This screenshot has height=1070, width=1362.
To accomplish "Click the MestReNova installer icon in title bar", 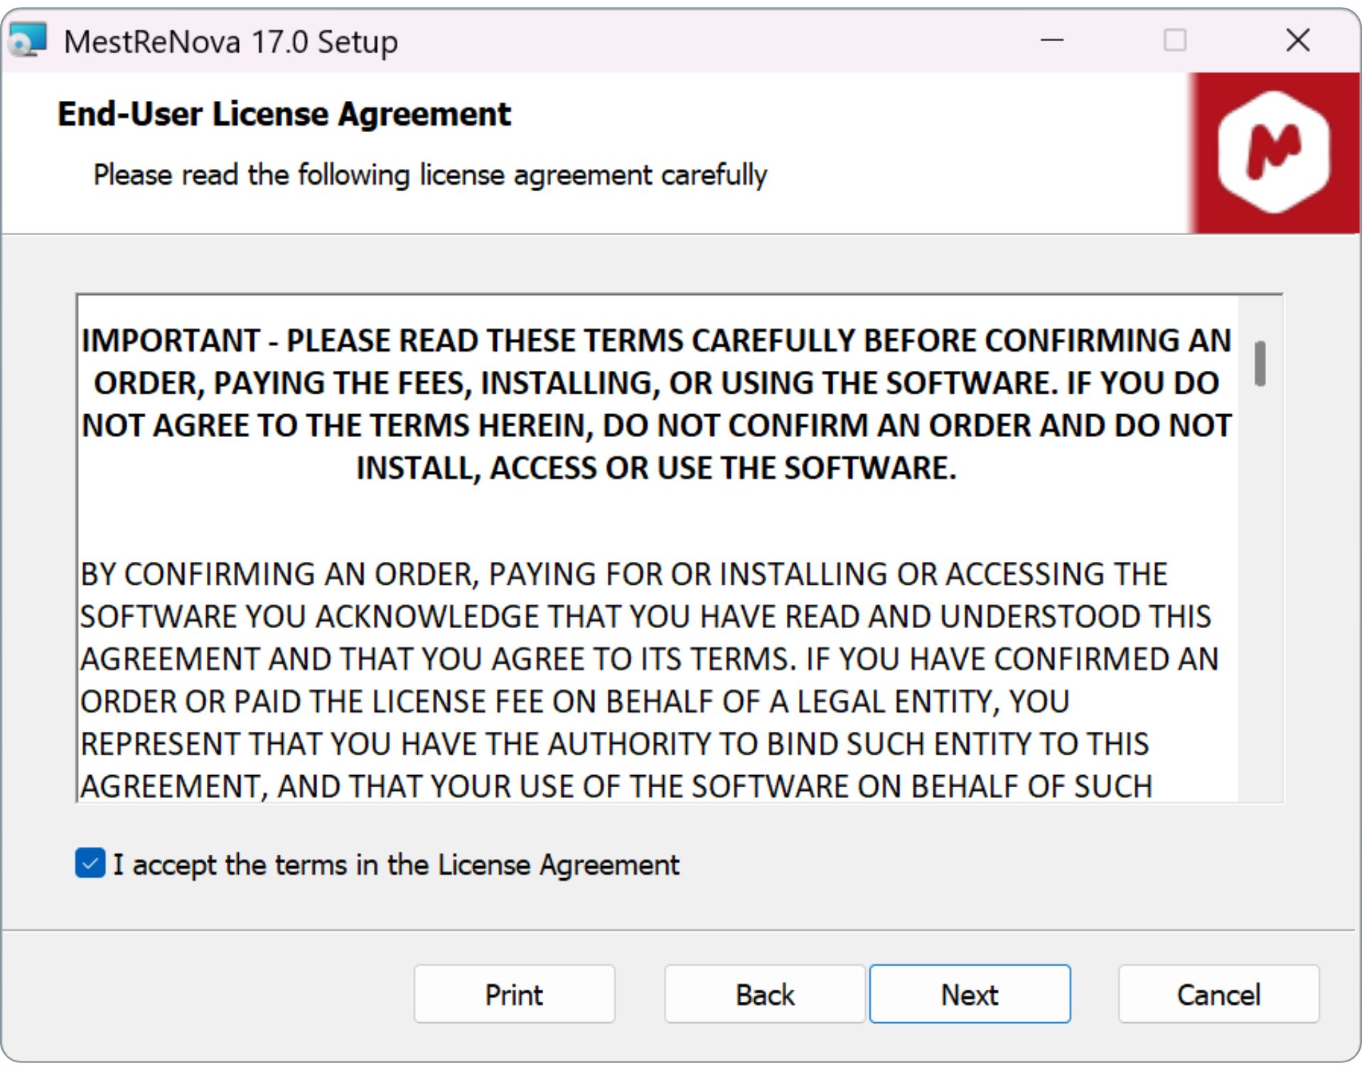I will pyautogui.click(x=28, y=40).
